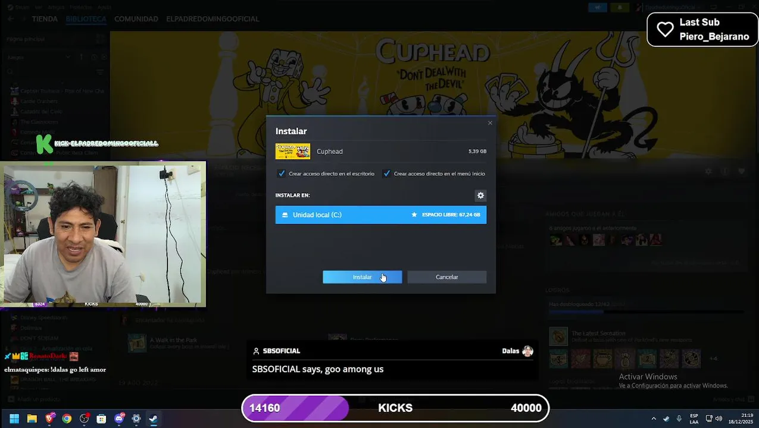This screenshot has width=759, height=428.
Task: Click the gear manage icon on Cuphead page
Action: click(x=708, y=171)
